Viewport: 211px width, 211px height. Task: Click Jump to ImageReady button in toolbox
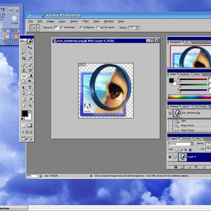pos(27,138)
